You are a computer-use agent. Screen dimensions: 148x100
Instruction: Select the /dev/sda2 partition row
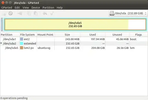[74, 43]
